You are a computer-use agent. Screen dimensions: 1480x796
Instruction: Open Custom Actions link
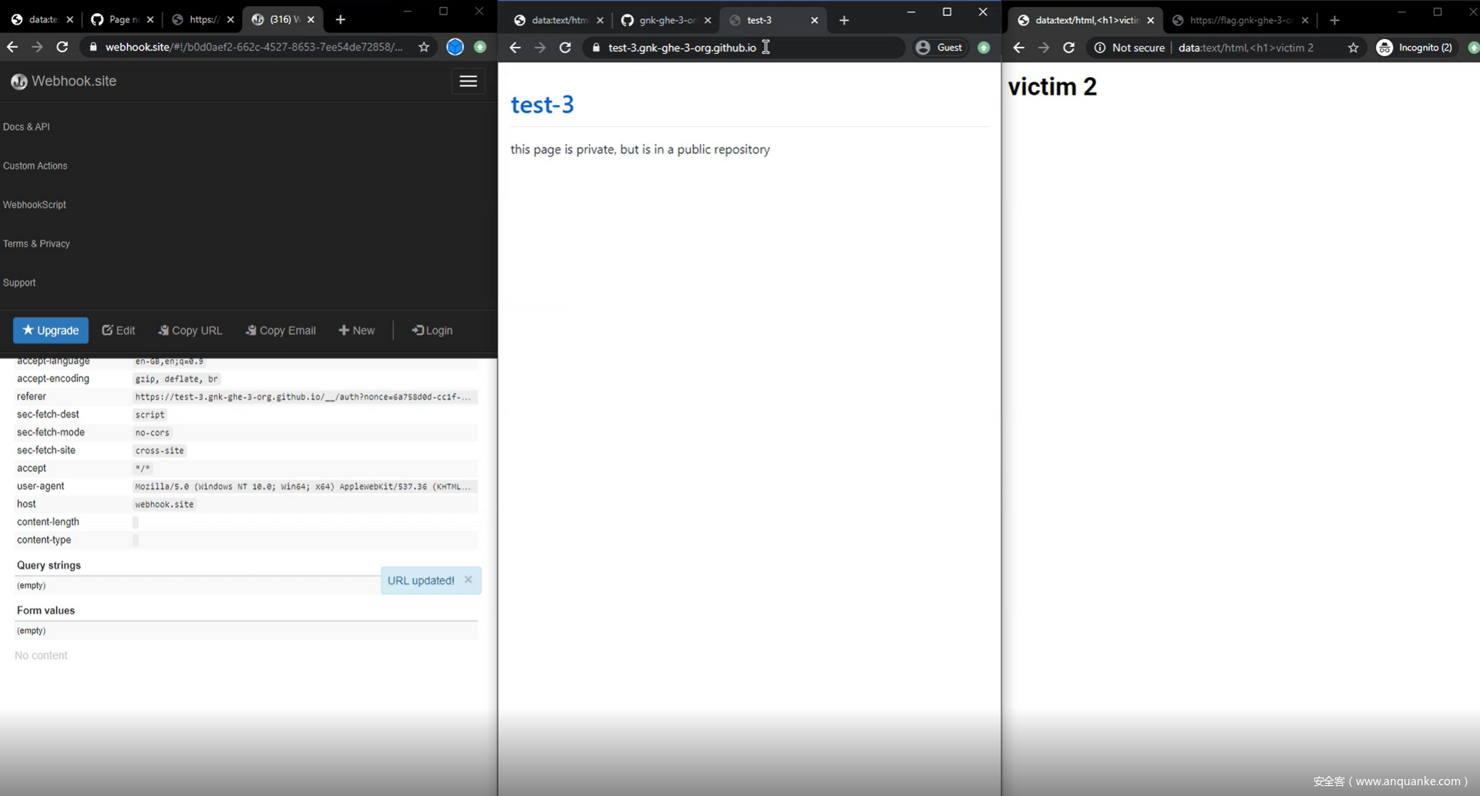tap(35, 166)
